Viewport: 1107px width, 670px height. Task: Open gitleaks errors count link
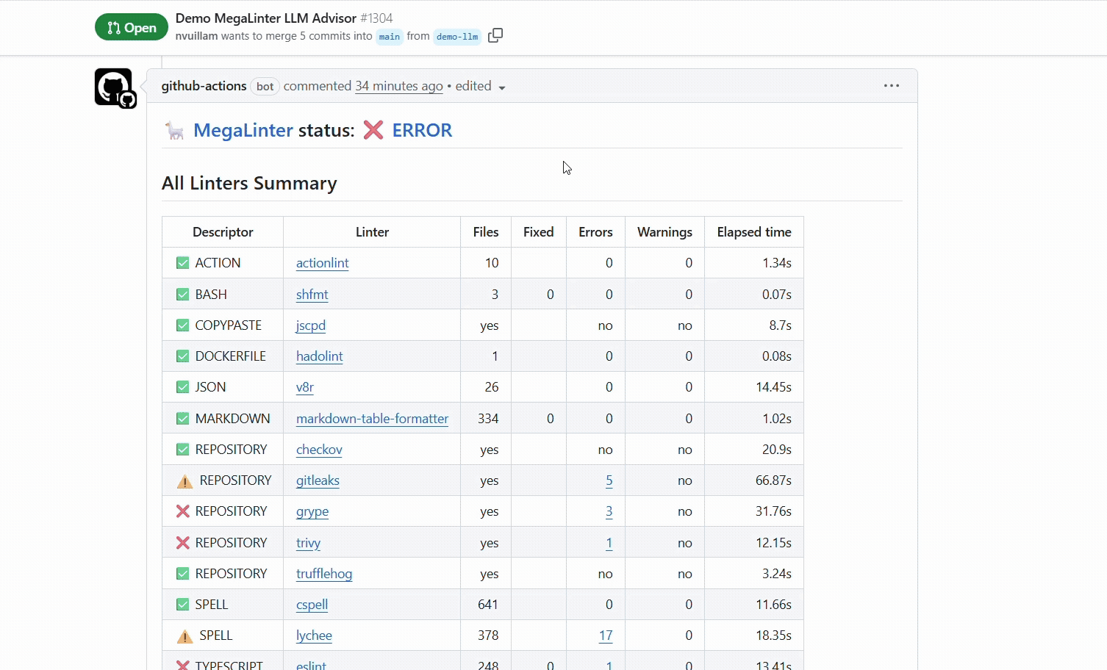(x=609, y=480)
